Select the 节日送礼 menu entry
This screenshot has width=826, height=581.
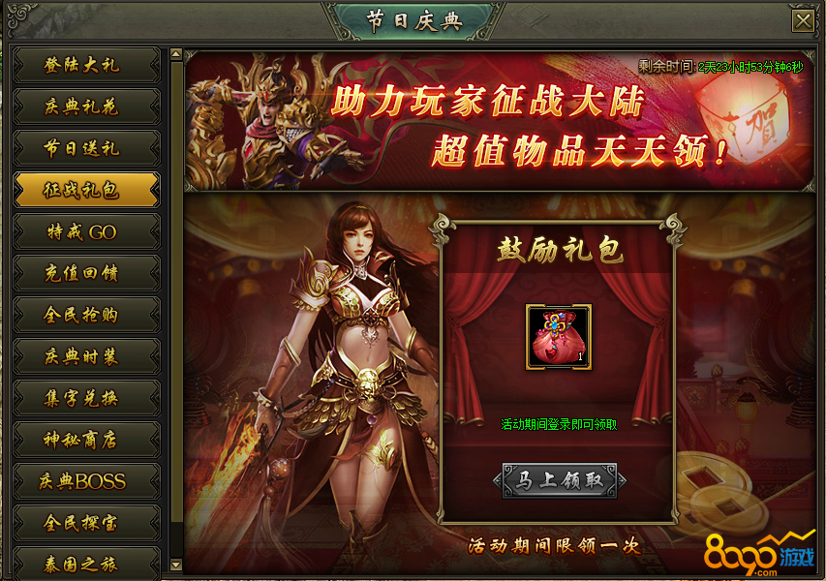click(x=86, y=148)
